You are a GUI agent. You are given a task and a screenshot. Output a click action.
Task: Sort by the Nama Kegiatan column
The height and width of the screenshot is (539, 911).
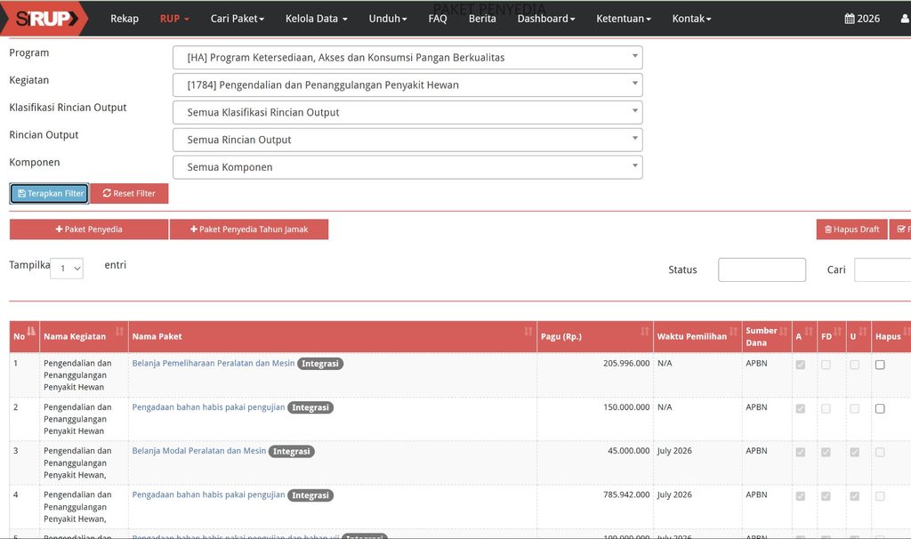[x=119, y=331]
